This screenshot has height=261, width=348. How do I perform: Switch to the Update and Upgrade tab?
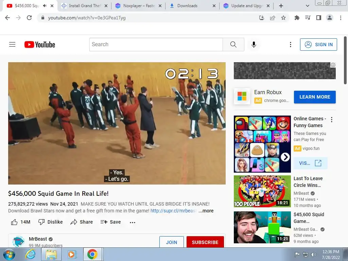pyautogui.click(x=247, y=6)
